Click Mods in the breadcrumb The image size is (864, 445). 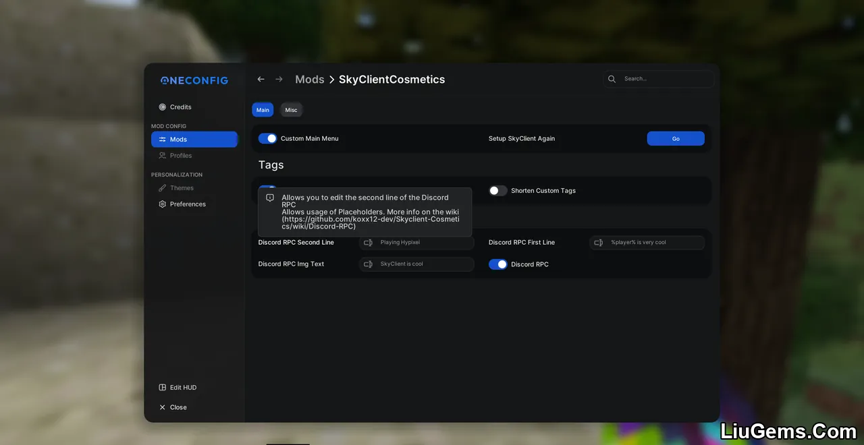click(x=310, y=80)
